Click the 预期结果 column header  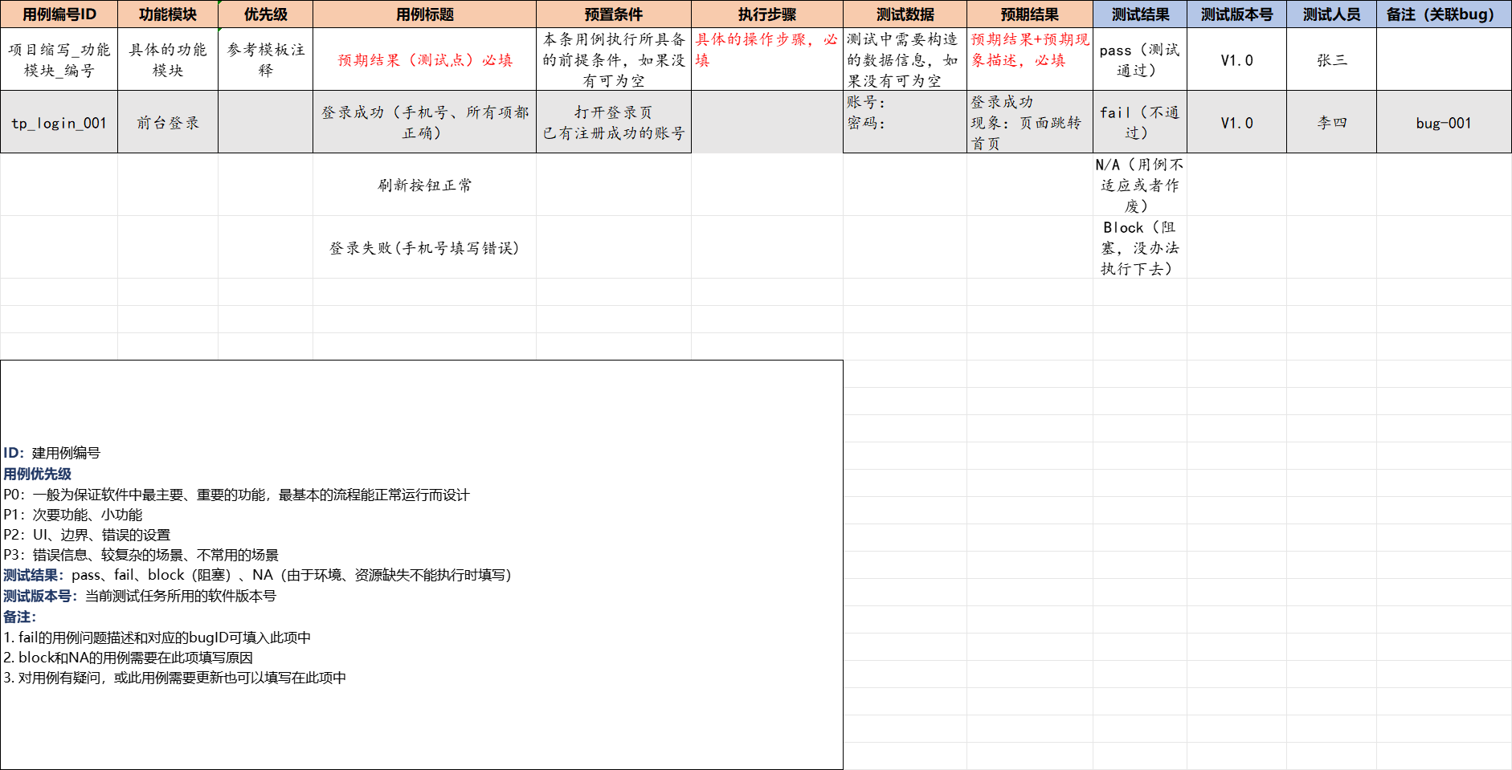pyautogui.click(x=1030, y=14)
